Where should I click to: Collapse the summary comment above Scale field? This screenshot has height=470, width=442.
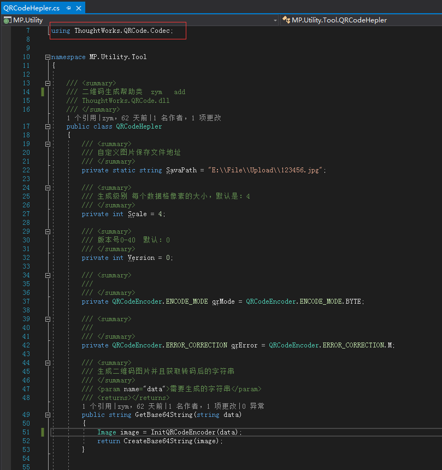48,188
